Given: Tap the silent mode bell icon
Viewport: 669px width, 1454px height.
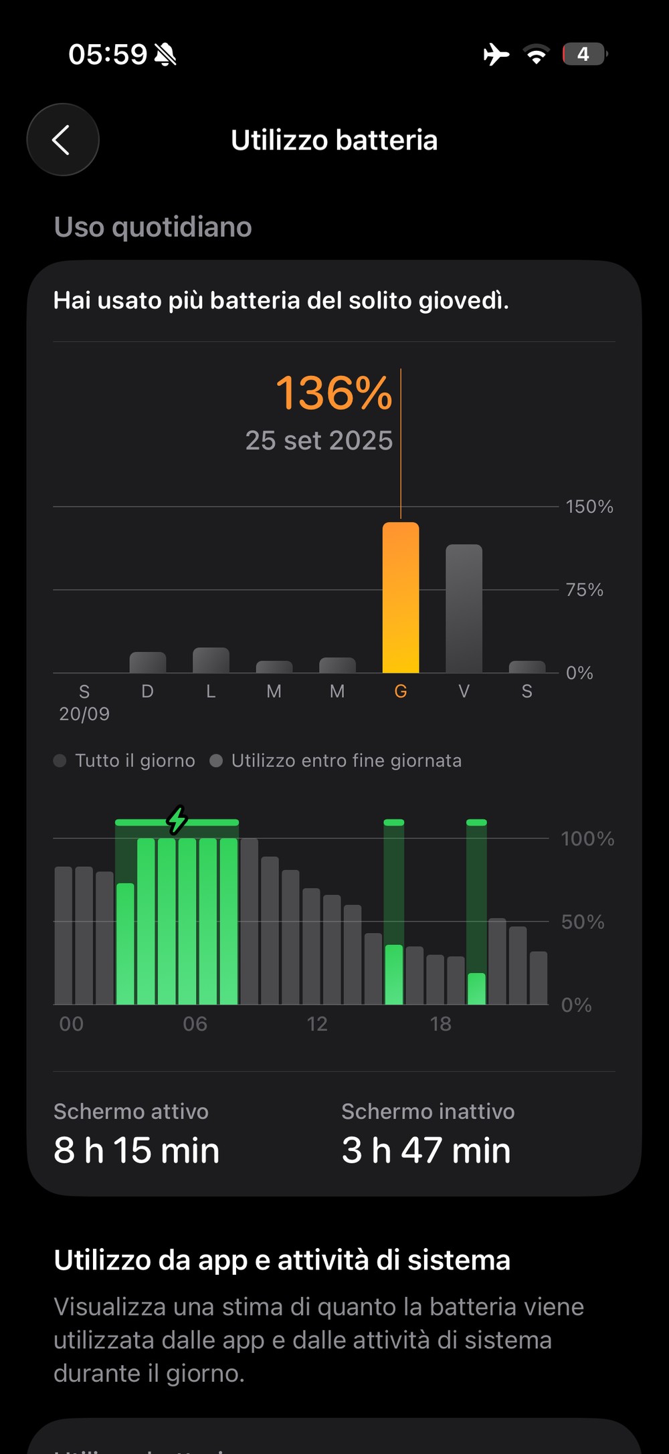Looking at the screenshot, I should (165, 55).
